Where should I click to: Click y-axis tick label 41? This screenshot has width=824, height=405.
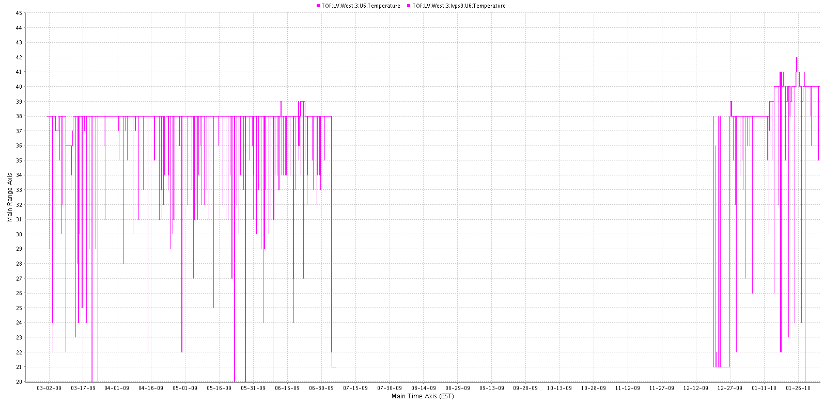[x=19, y=72]
